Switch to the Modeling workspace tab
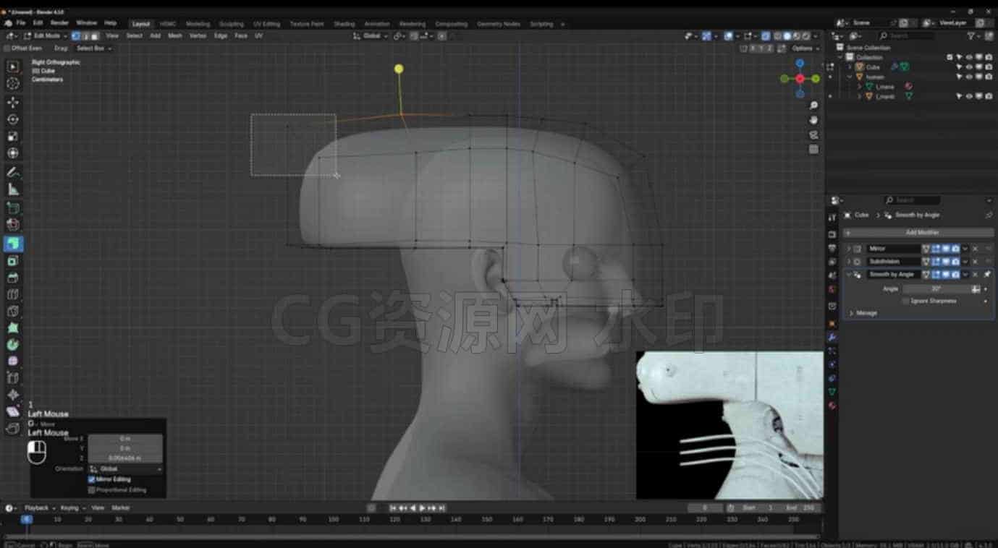998x548 pixels. point(198,24)
